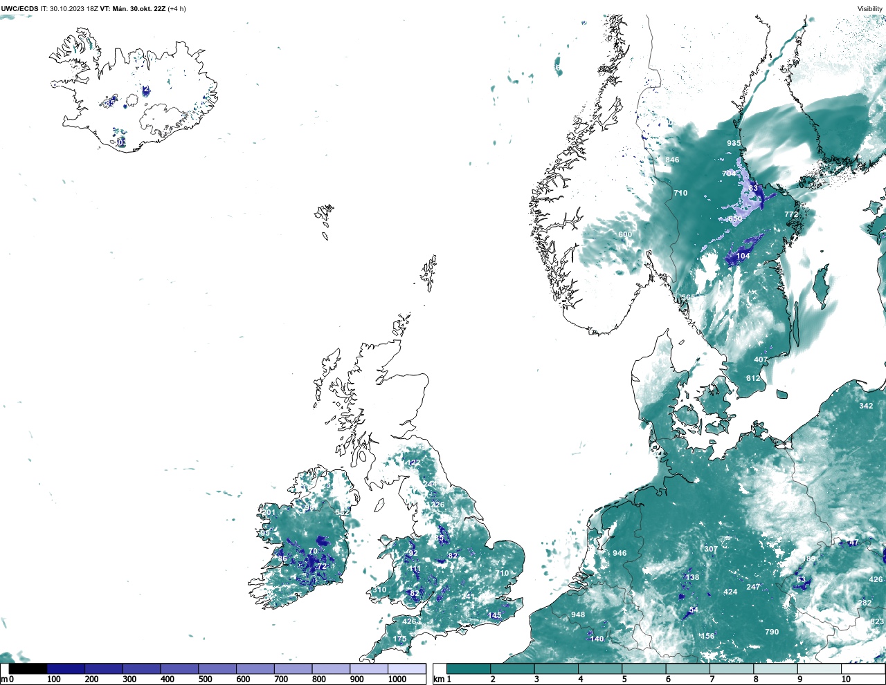Choose the 400–500 m legend swatch
The image size is (886, 685).
179,669
